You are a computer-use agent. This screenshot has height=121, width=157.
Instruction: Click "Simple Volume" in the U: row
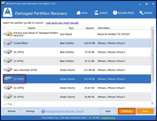click(67, 88)
